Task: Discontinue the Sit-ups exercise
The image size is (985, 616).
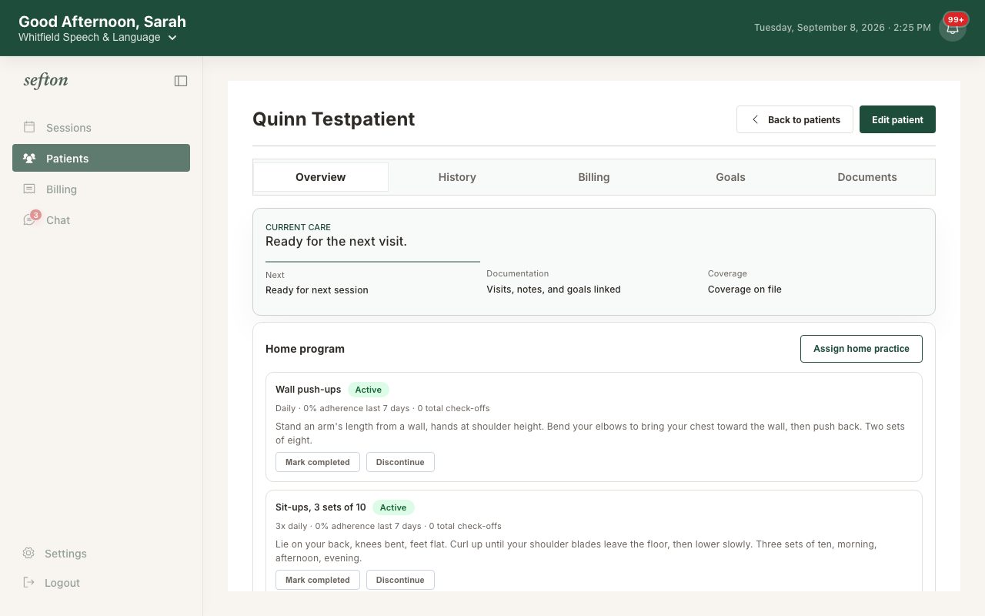Action: [400, 580]
